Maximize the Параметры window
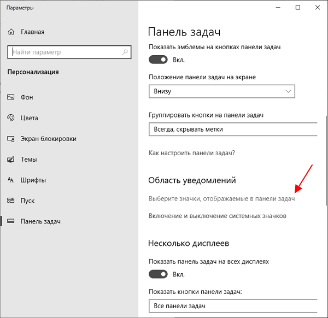Screen dimensions: 328x318 pyautogui.click(x=298, y=8)
